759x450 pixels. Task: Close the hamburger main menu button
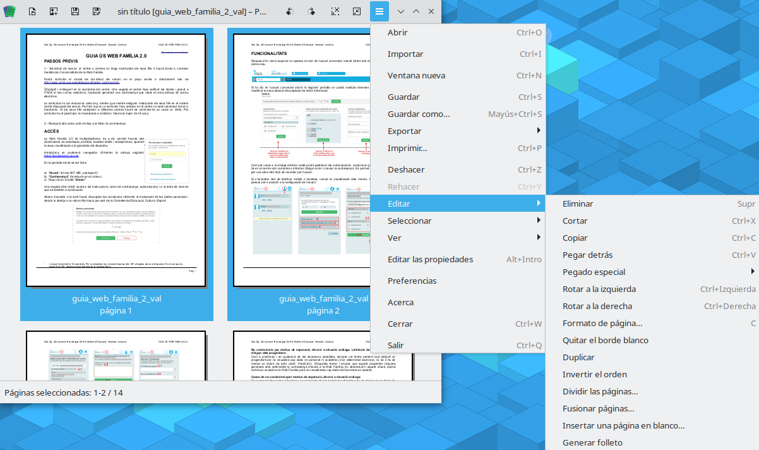point(379,11)
